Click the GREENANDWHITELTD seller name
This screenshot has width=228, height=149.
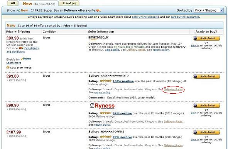pos(115,76)
